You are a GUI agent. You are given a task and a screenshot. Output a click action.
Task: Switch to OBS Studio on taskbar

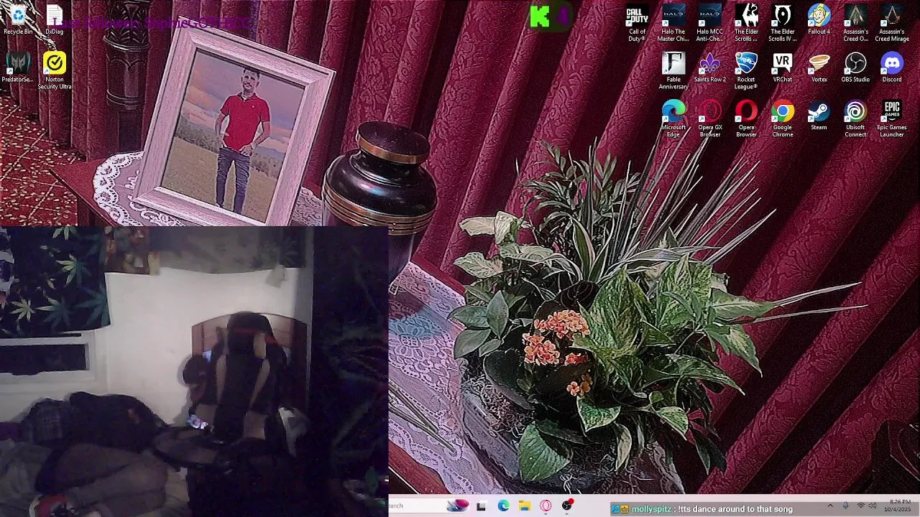coord(568,506)
